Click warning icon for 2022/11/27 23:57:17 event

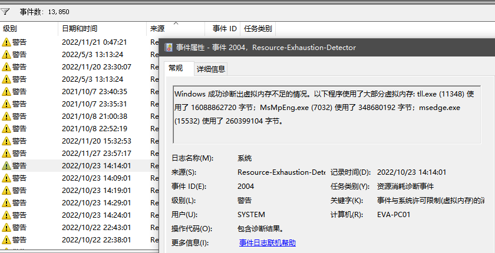[6, 154]
